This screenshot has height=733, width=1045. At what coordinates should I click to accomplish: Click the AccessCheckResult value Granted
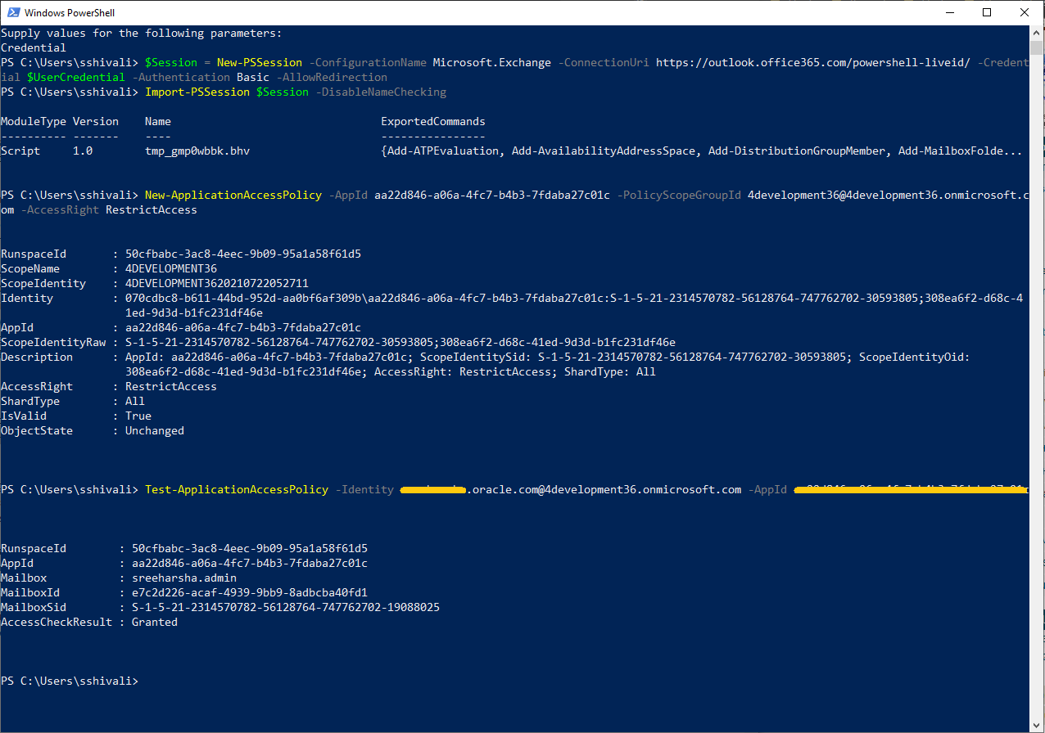pyautogui.click(x=155, y=623)
